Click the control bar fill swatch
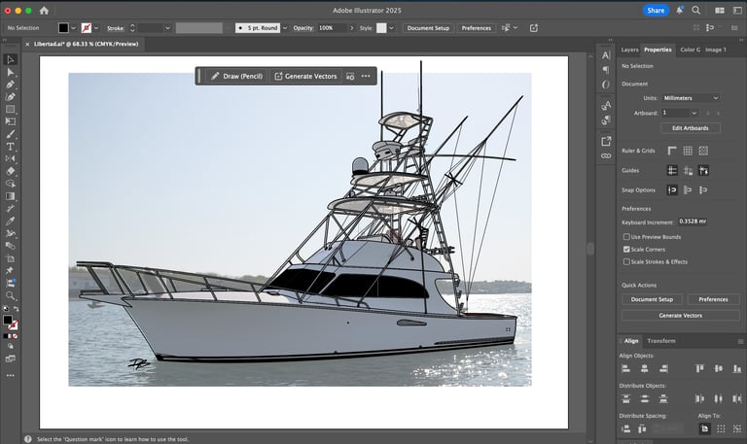Screen dimensions: 747x444 click(x=63, y=28)
